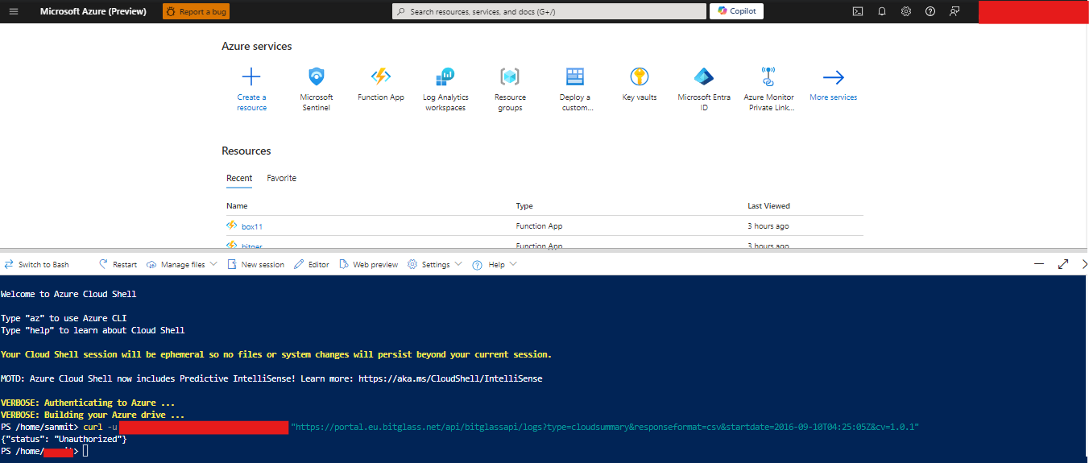
Task: Open the feedback icon in header
Action: 954,11
